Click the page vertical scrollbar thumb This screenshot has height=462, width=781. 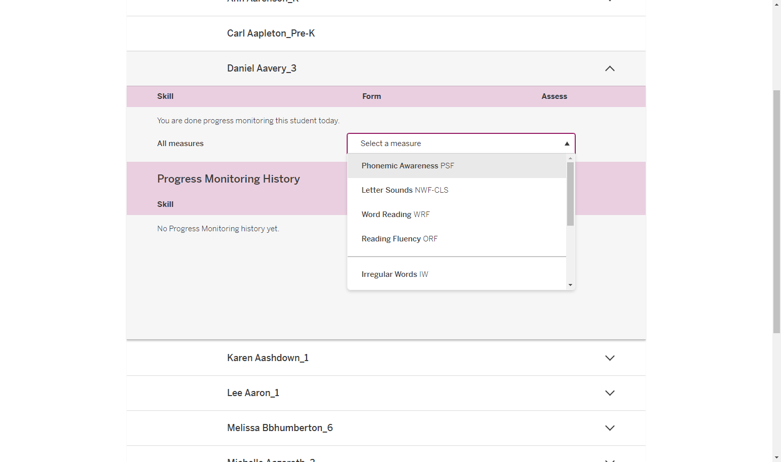[776, 211]
